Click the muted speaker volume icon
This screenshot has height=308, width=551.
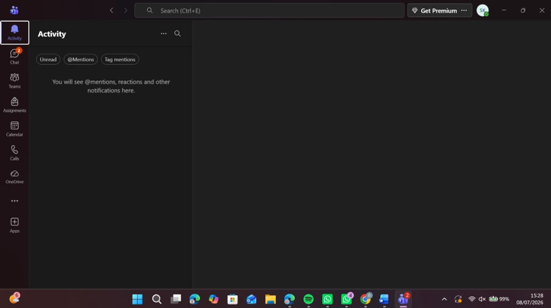(x=482, y=299)
